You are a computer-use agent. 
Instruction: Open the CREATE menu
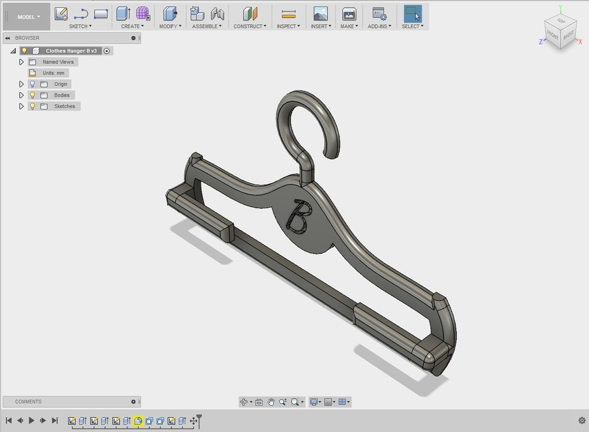pyautogui.click(x=132, y=26)
